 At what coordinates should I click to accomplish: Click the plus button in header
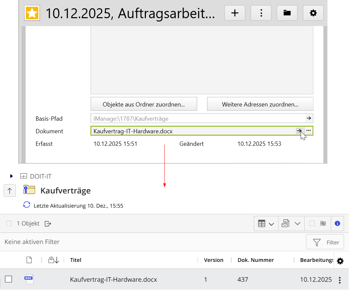(x=235, y=13)
